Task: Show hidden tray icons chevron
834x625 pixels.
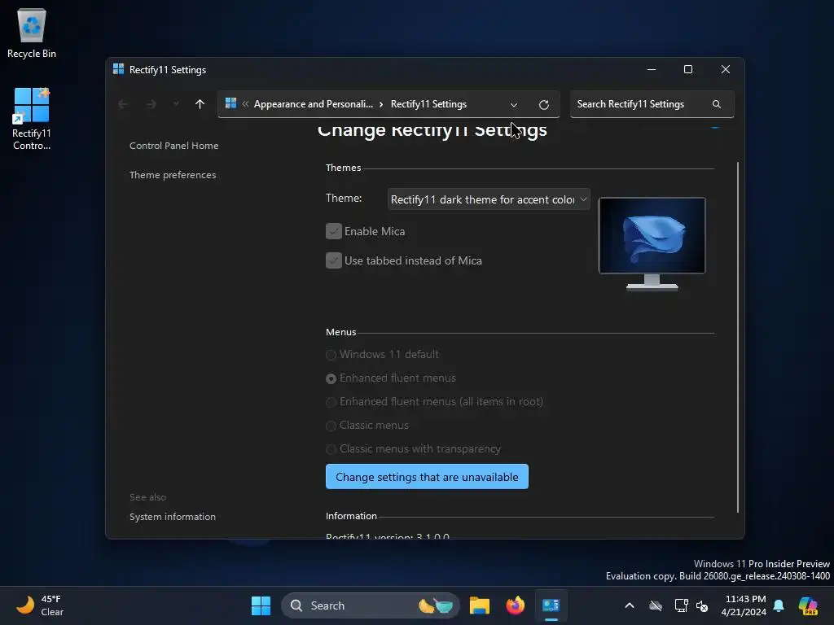Action: coord(630,605)
